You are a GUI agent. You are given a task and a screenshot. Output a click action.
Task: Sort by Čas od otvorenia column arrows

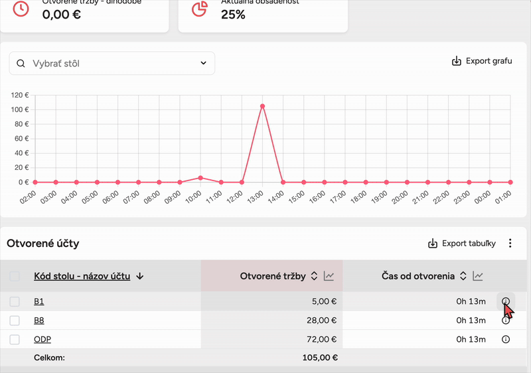pos(463,276)
